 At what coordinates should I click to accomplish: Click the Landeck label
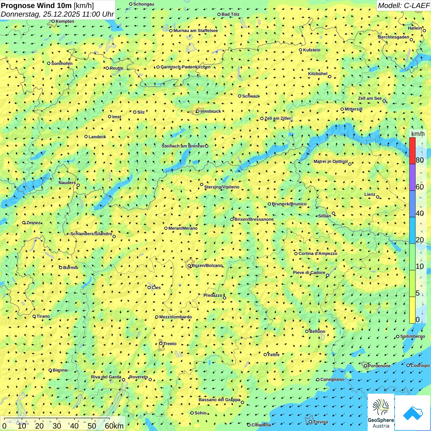(x=97, y=137)
